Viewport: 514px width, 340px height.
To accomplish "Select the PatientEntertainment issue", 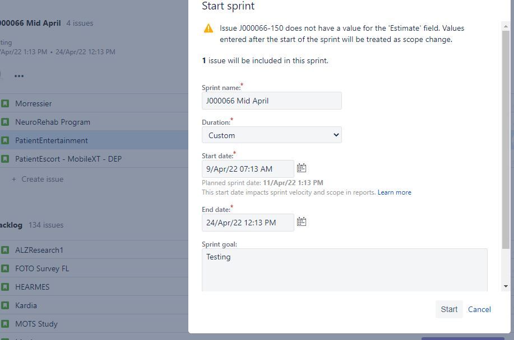I will (x=94, y=140).
